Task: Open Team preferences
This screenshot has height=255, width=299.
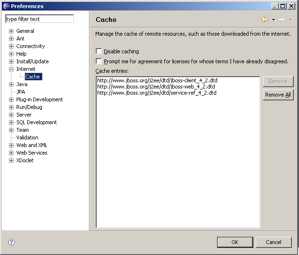Action: click(22, 130)
